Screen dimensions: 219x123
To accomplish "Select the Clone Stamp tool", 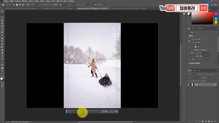I will (x=2, y=38).
